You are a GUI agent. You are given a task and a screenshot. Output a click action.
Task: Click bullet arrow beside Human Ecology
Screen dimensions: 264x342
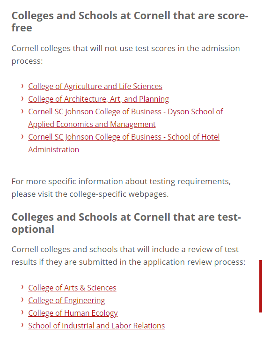[22, 313]
